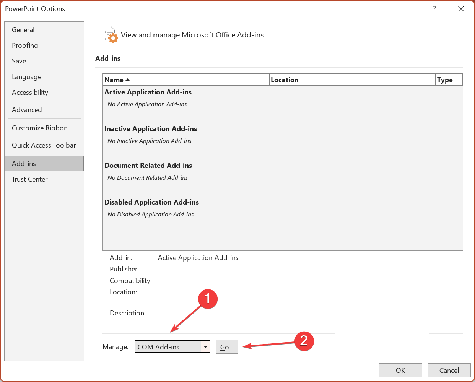Click the help question mark icon
475x382 pixels.
tap(434, 8)
